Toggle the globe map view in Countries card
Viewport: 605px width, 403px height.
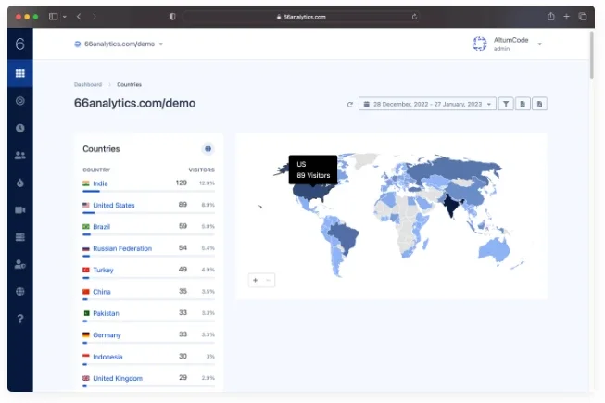tap(208, 149)
